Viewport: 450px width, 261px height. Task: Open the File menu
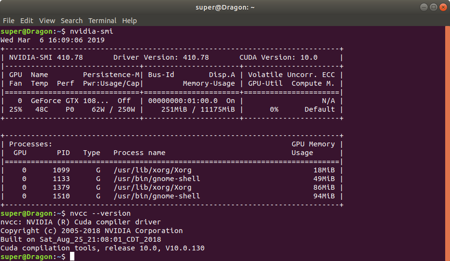pyautogui.click(x=9, y=21)
